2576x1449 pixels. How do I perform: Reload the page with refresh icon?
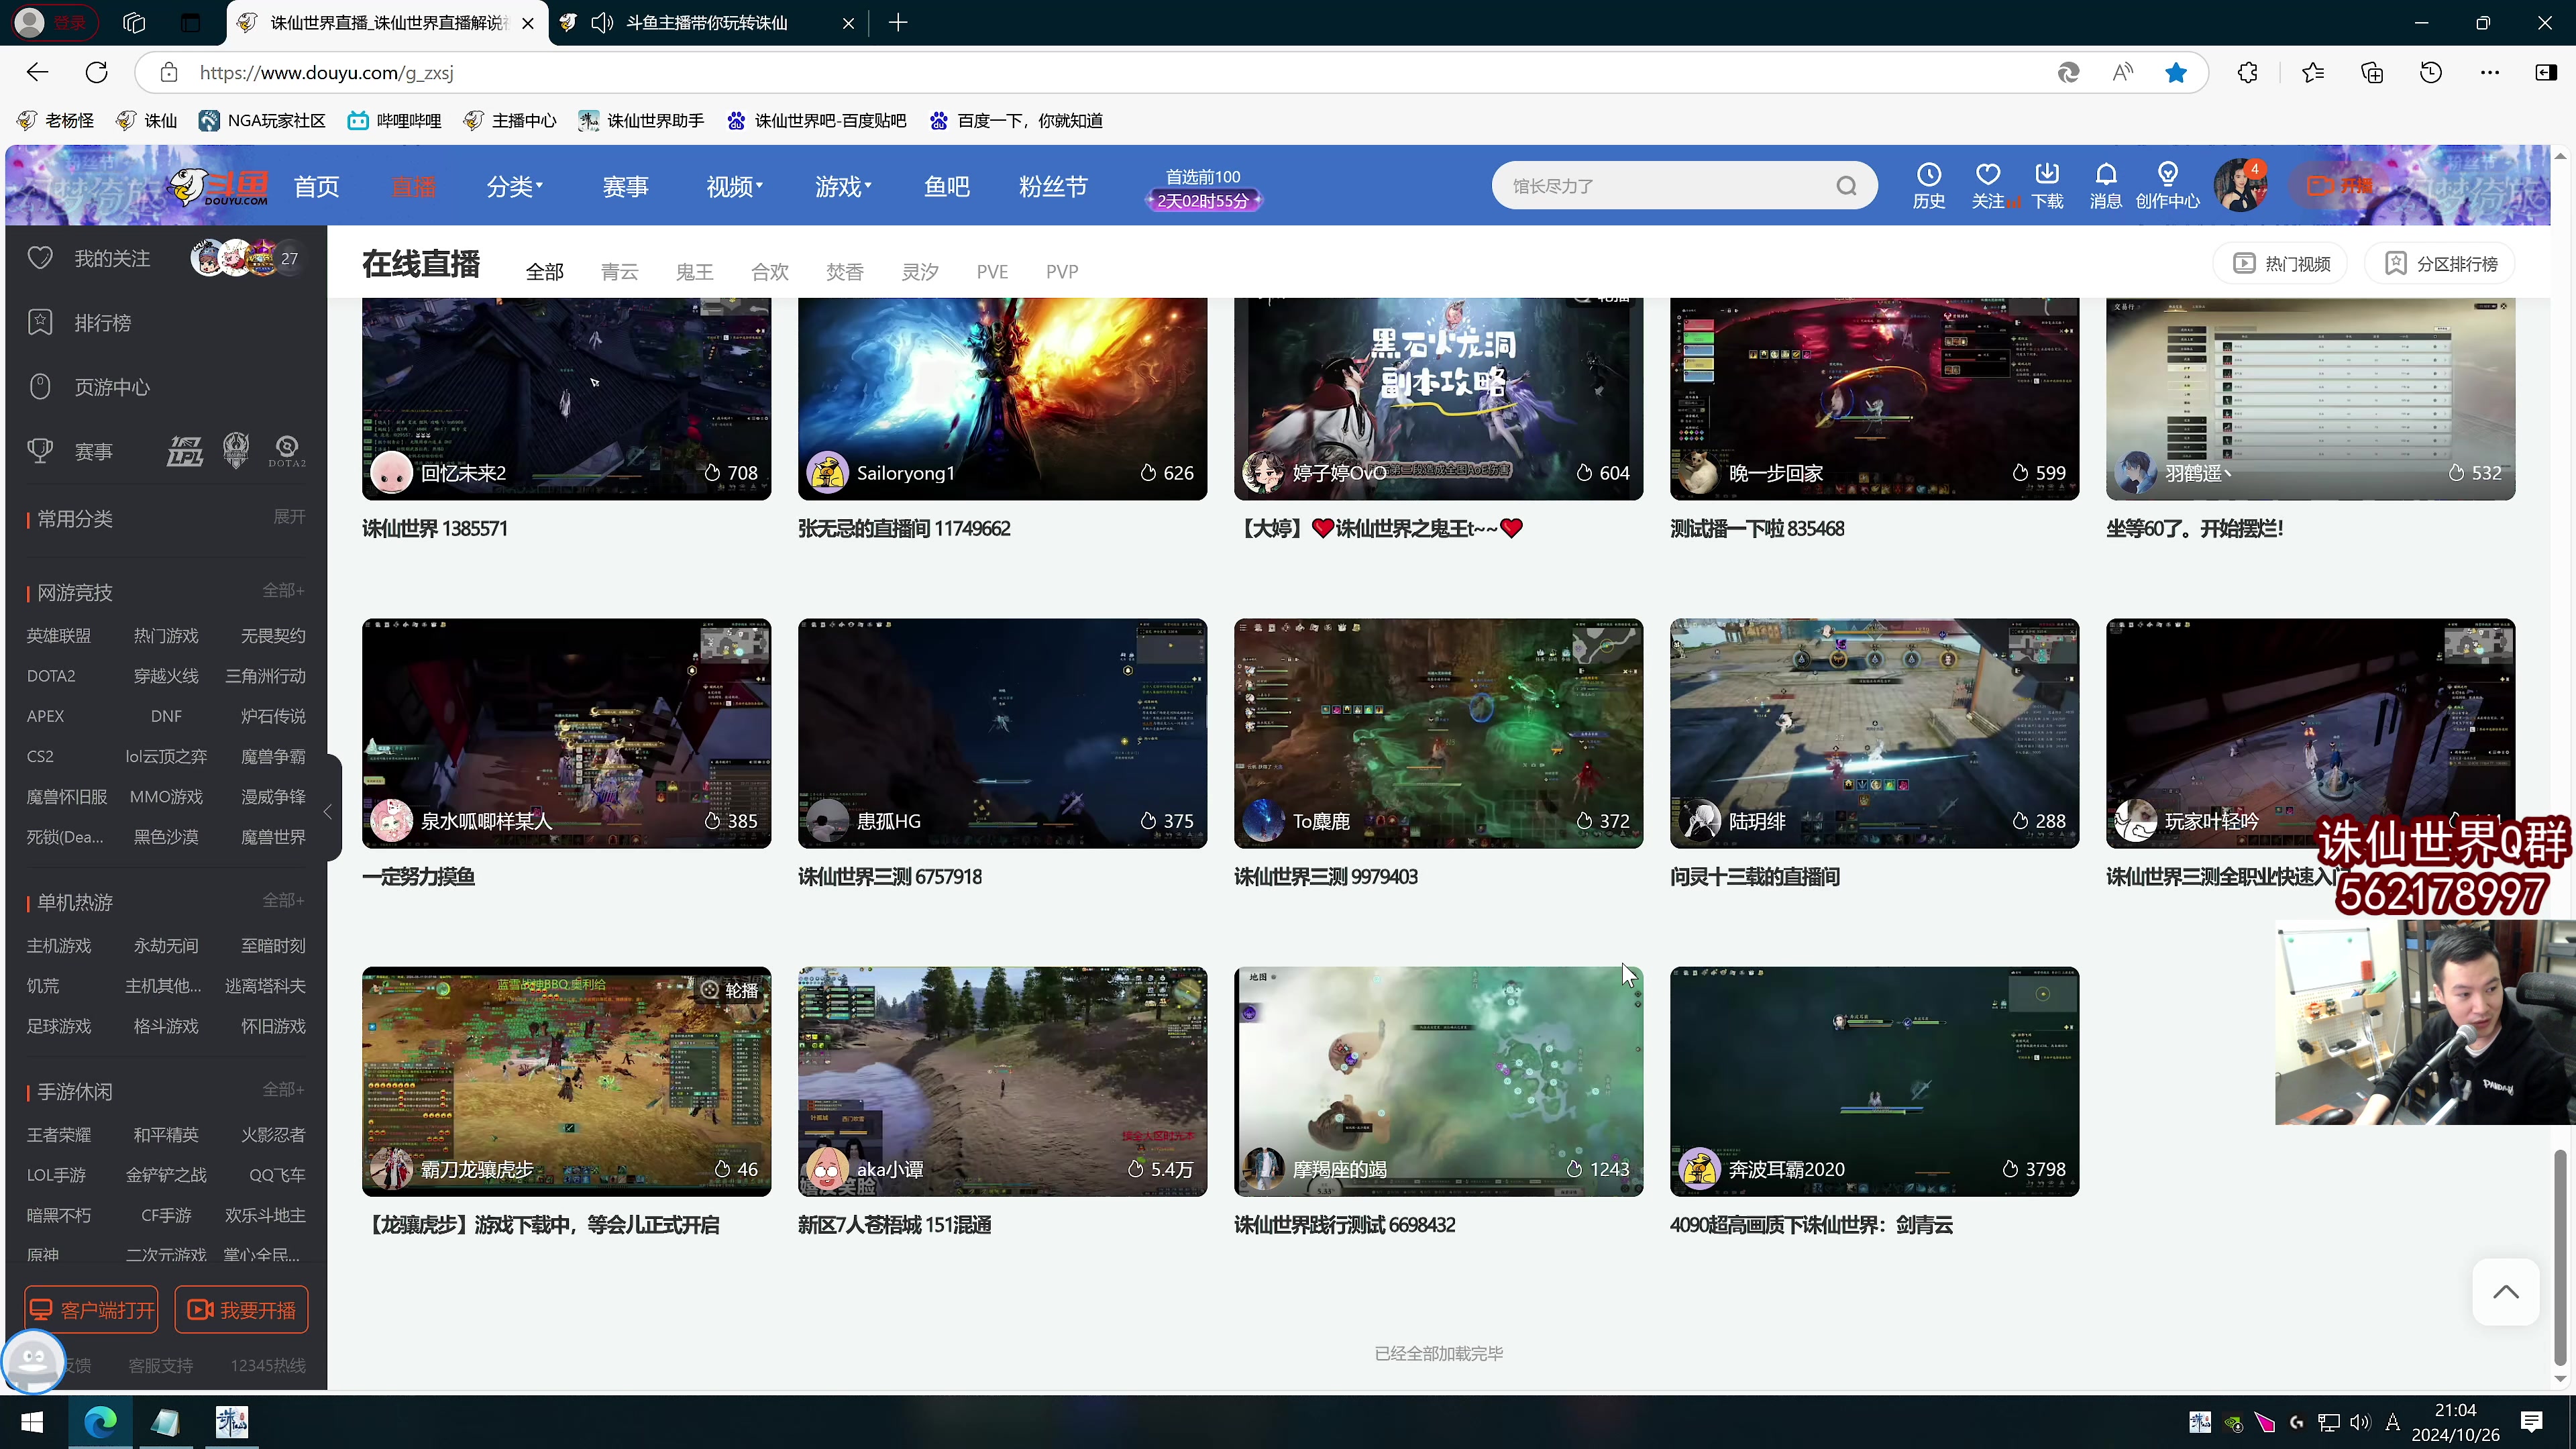tap(96, 72)
